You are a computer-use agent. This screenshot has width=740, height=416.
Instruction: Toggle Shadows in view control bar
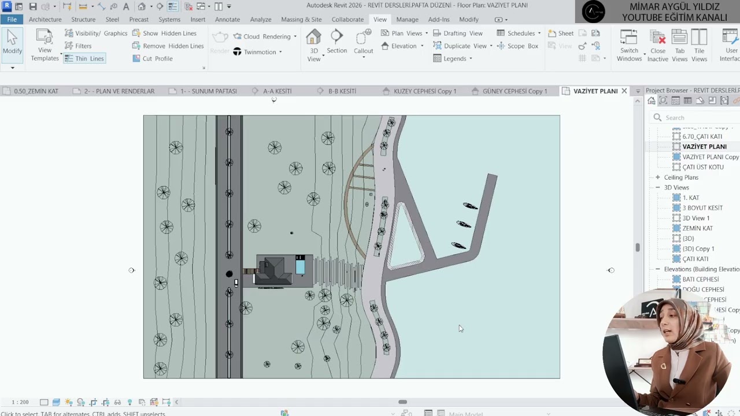81,402
